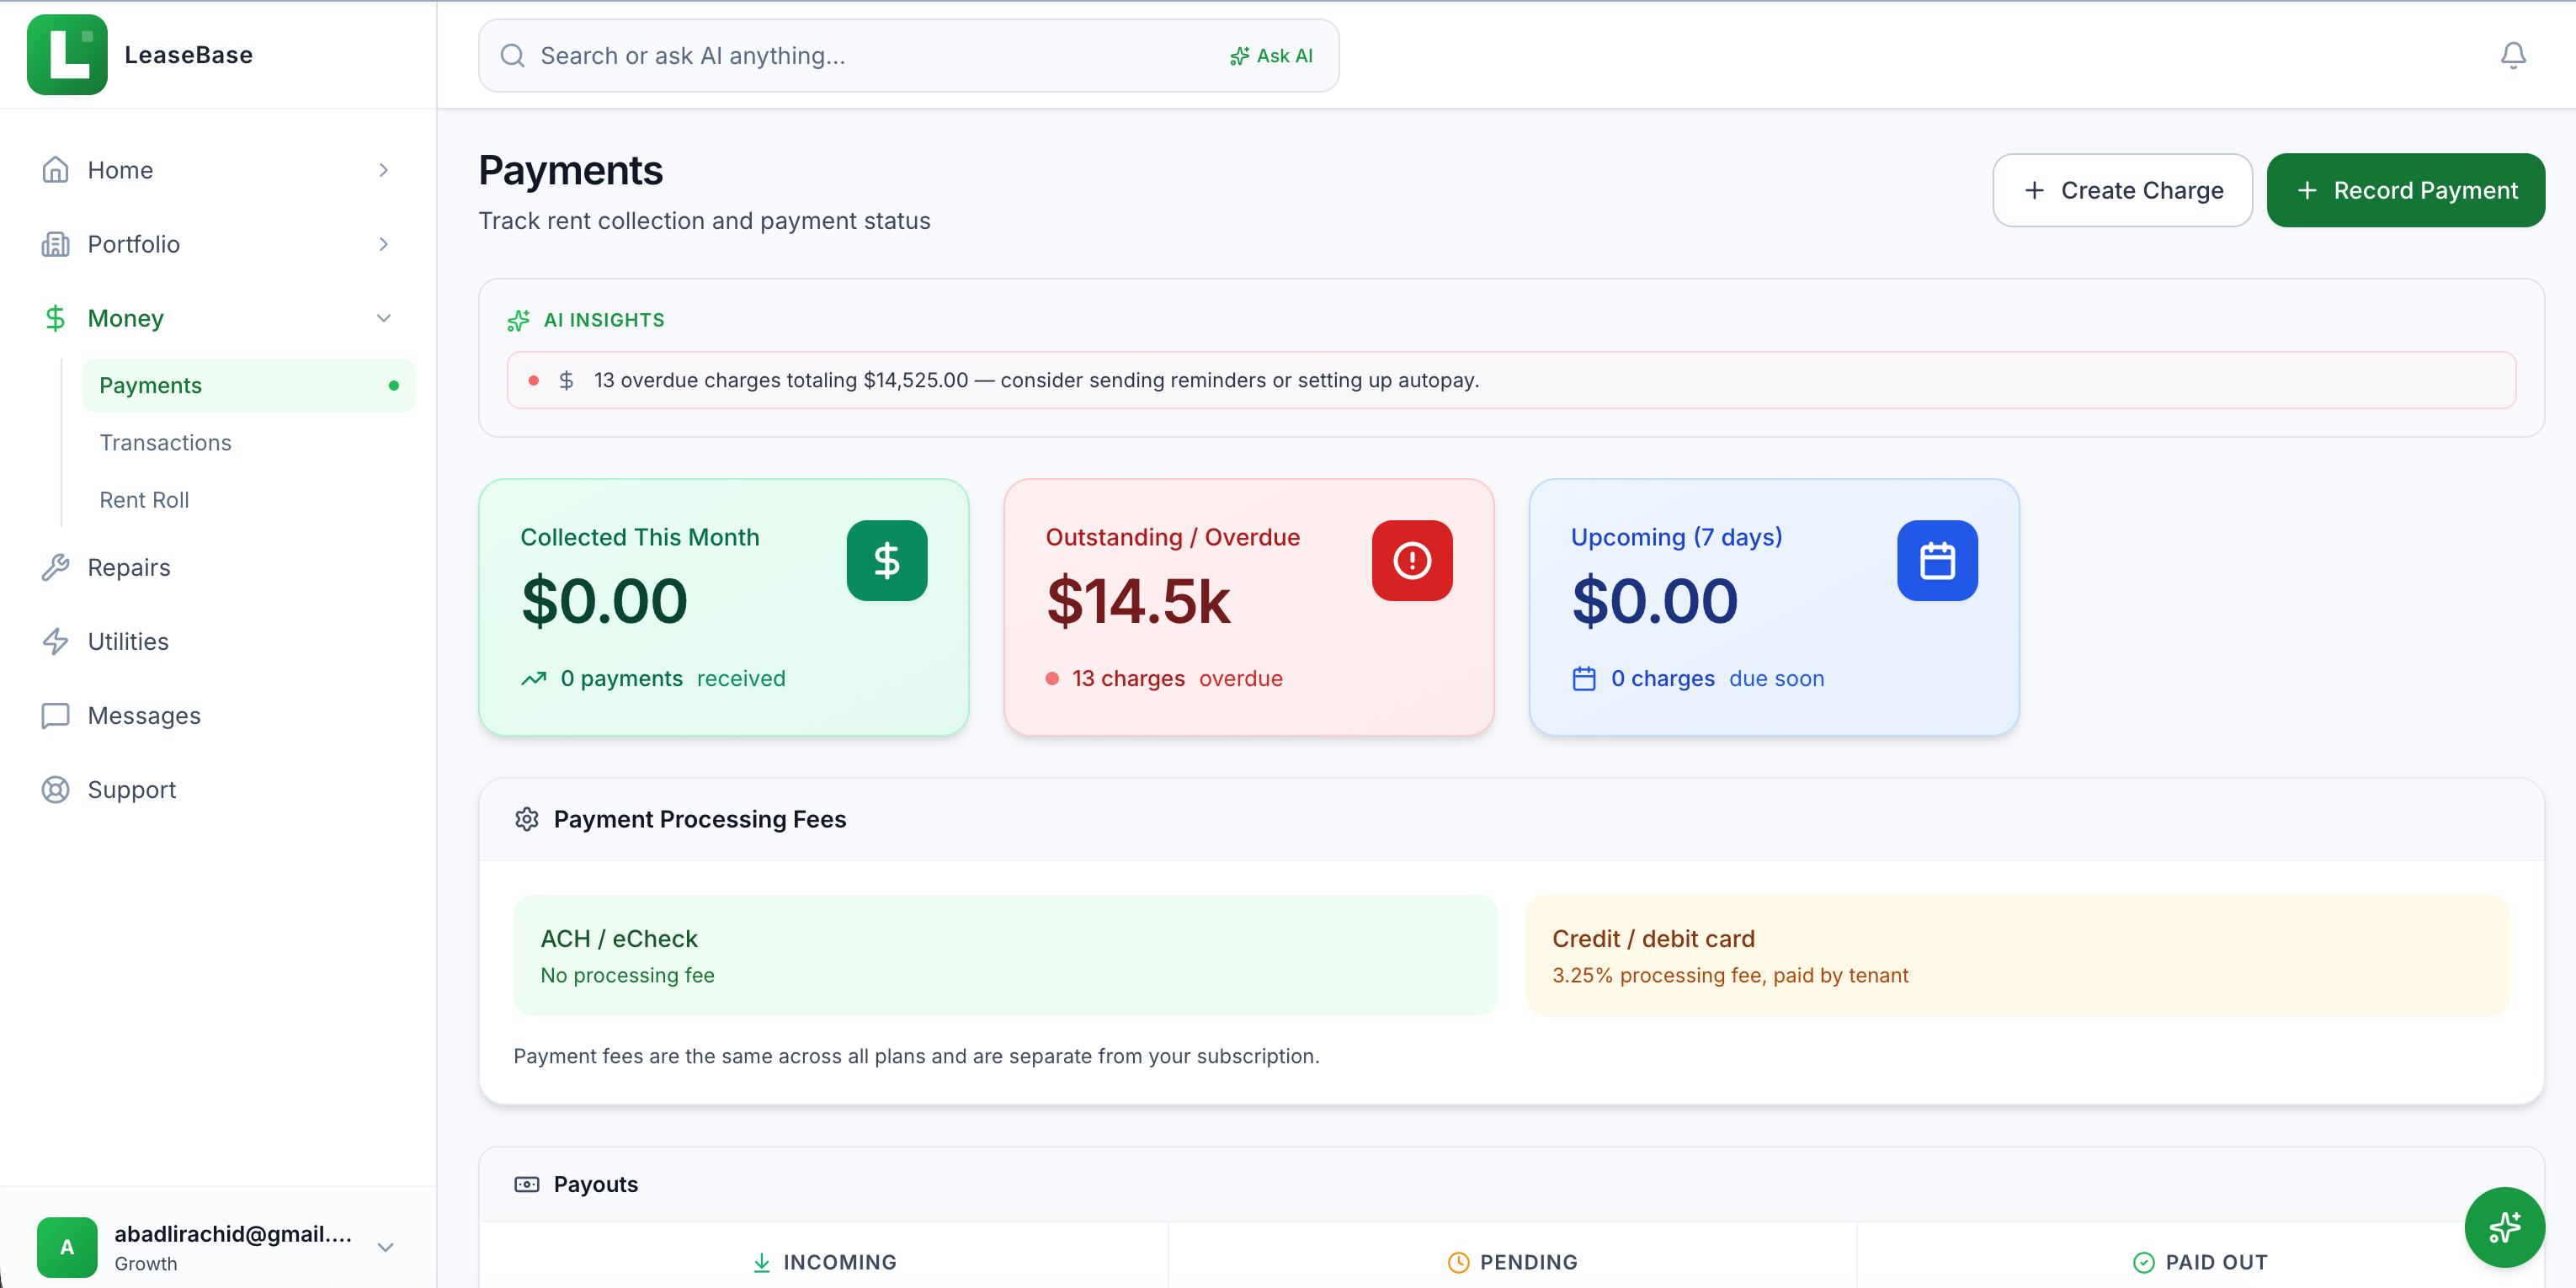Select the Collected This Month card
Viewport: 2576px width, 1288px height.
pyautogui.click(x=724, y=607)
